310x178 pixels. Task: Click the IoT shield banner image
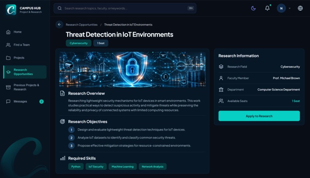pos(132,69)
